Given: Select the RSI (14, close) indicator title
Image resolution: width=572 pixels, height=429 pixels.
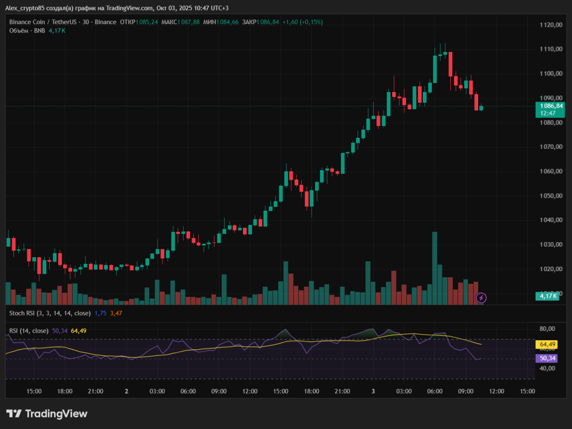Looking at the screenshot, I should point(30,331).
